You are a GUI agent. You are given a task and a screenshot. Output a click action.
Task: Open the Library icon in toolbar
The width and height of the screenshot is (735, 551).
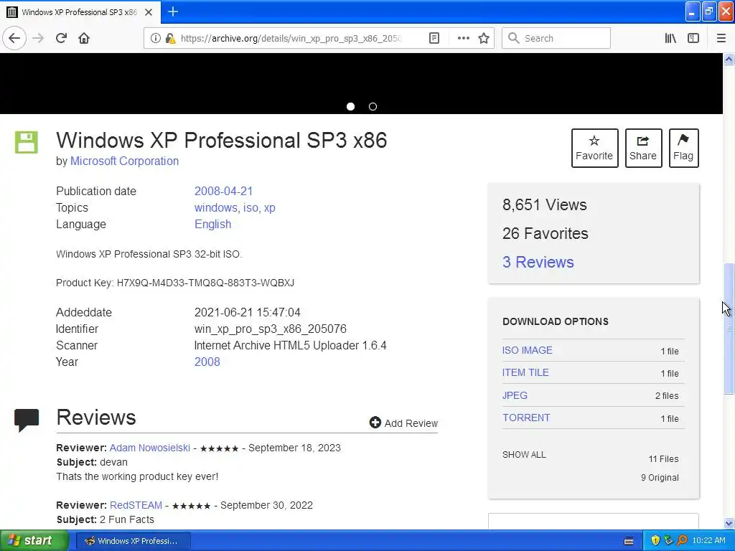[x=670, y=39]
